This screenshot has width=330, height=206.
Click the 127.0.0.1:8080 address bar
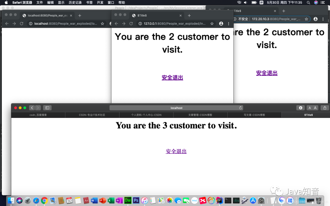174,23
